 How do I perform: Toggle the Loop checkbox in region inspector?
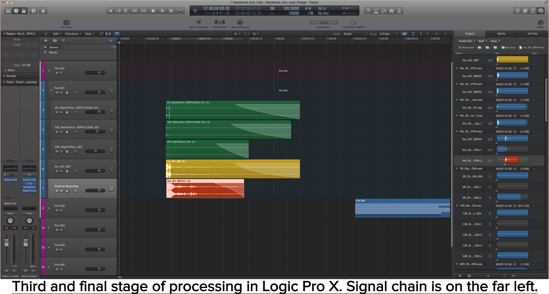tap(23, 45)
